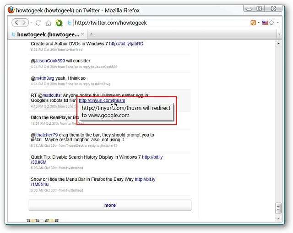Reload the page with the Refresh icon
This screenshot has width=293, height=233.
coord(38,23)
